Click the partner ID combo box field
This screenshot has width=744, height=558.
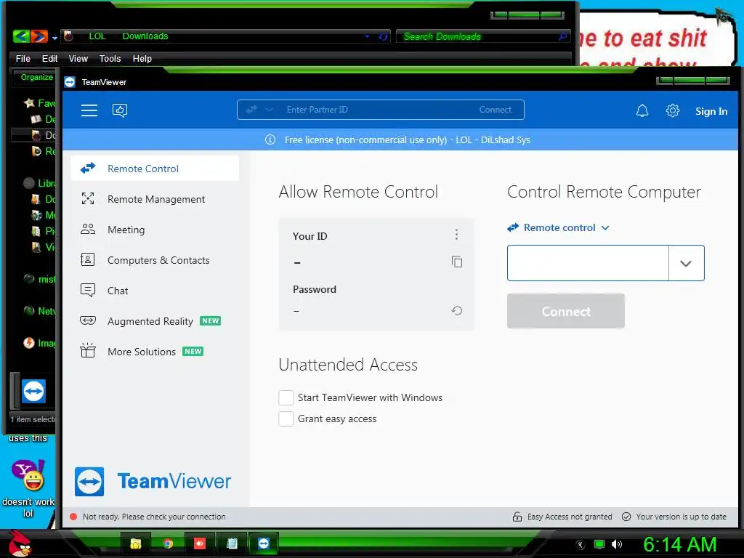click(588, 263)
